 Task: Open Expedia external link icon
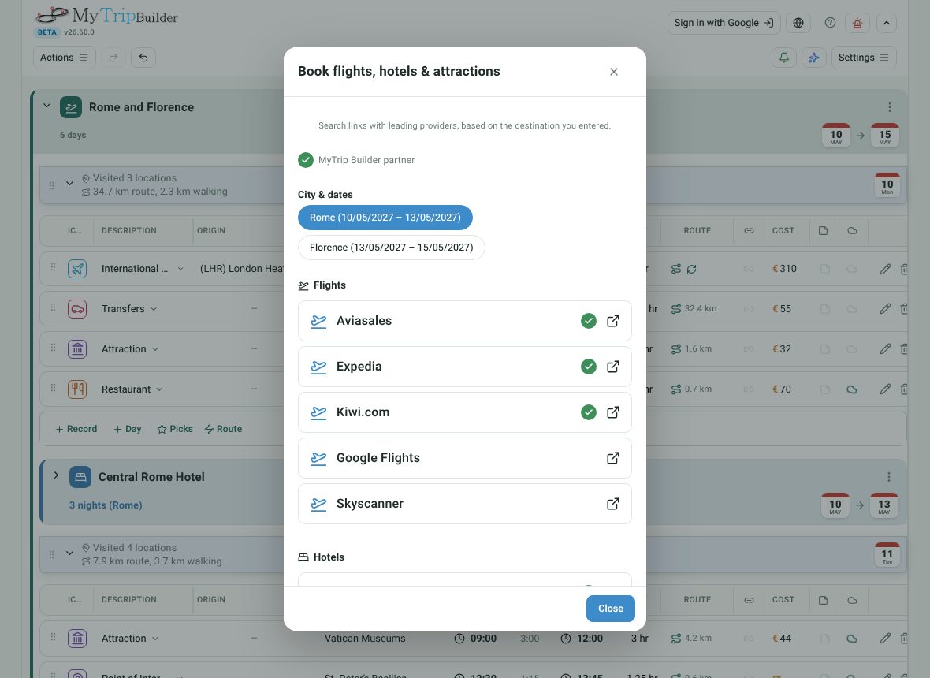coord(612,367)
